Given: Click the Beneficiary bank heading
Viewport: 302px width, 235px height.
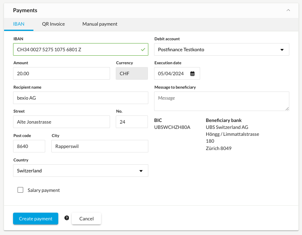Looking at the screenshot, I should coord(224,120).
